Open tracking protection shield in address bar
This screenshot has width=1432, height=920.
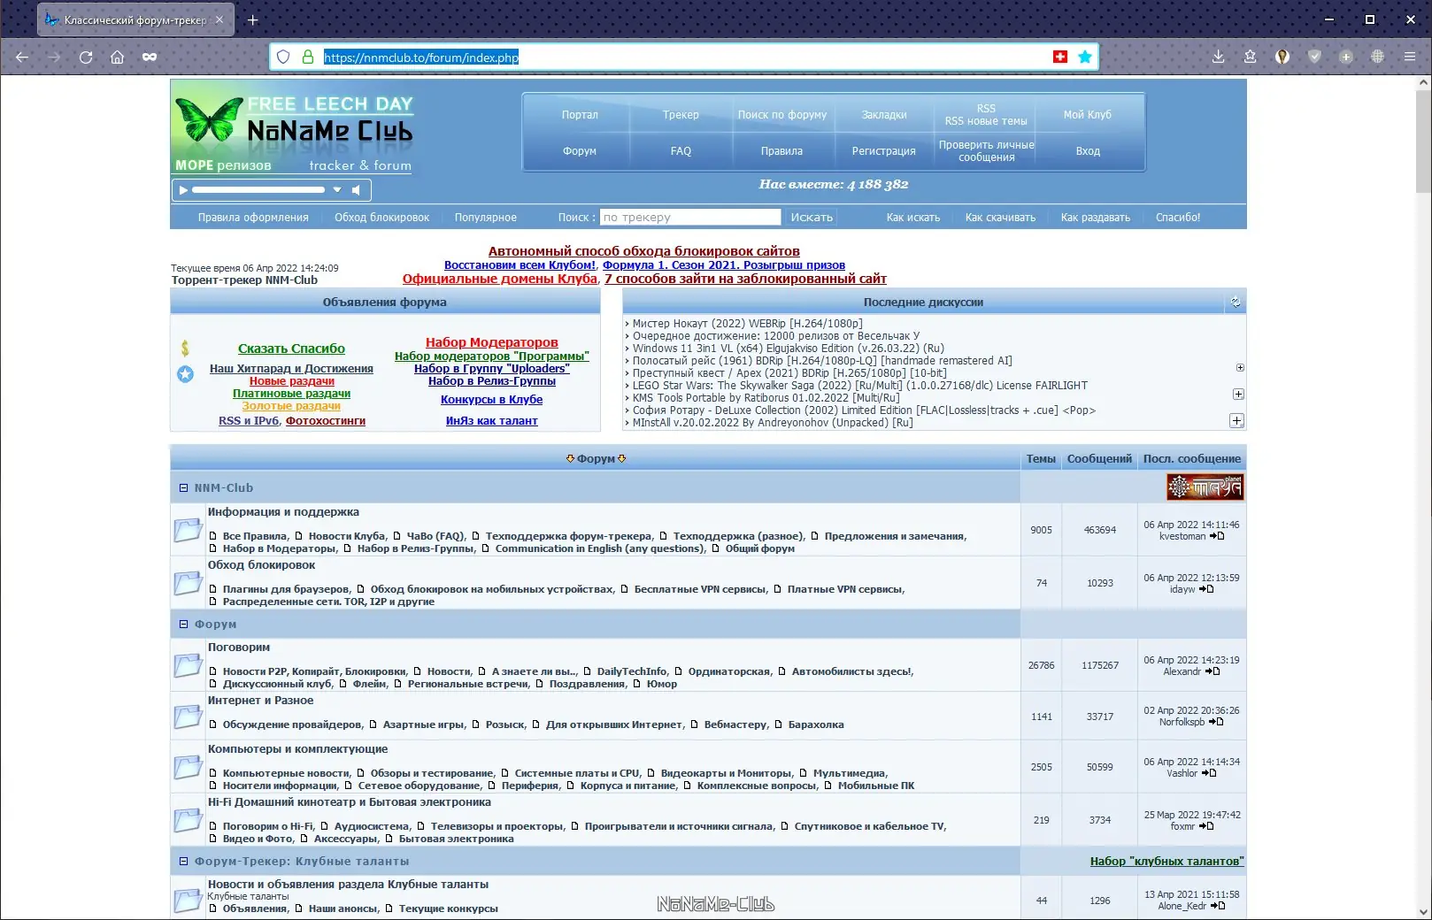click(283, 57)
